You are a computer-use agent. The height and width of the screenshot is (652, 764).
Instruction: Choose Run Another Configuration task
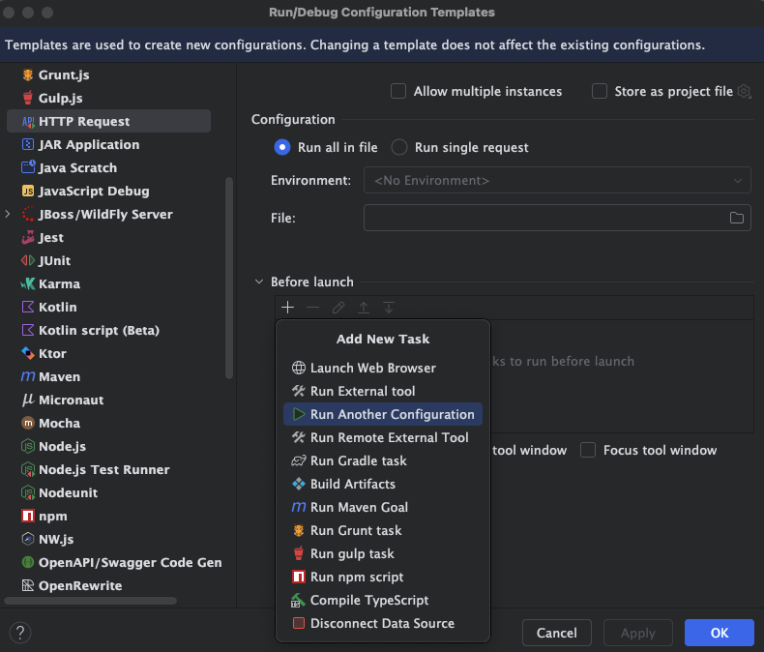[383, 414]
